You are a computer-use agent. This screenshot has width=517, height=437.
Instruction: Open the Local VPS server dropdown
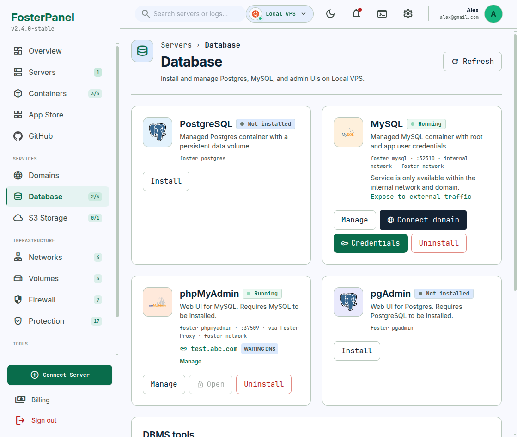click(x=280, y=14)
